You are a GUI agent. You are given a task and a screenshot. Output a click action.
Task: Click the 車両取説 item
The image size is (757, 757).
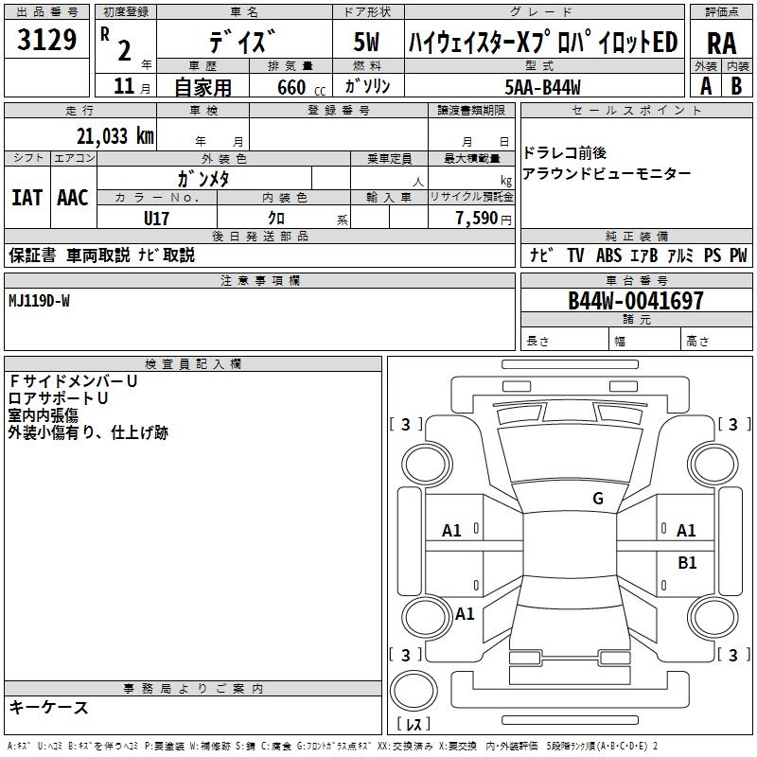(98, 255)
